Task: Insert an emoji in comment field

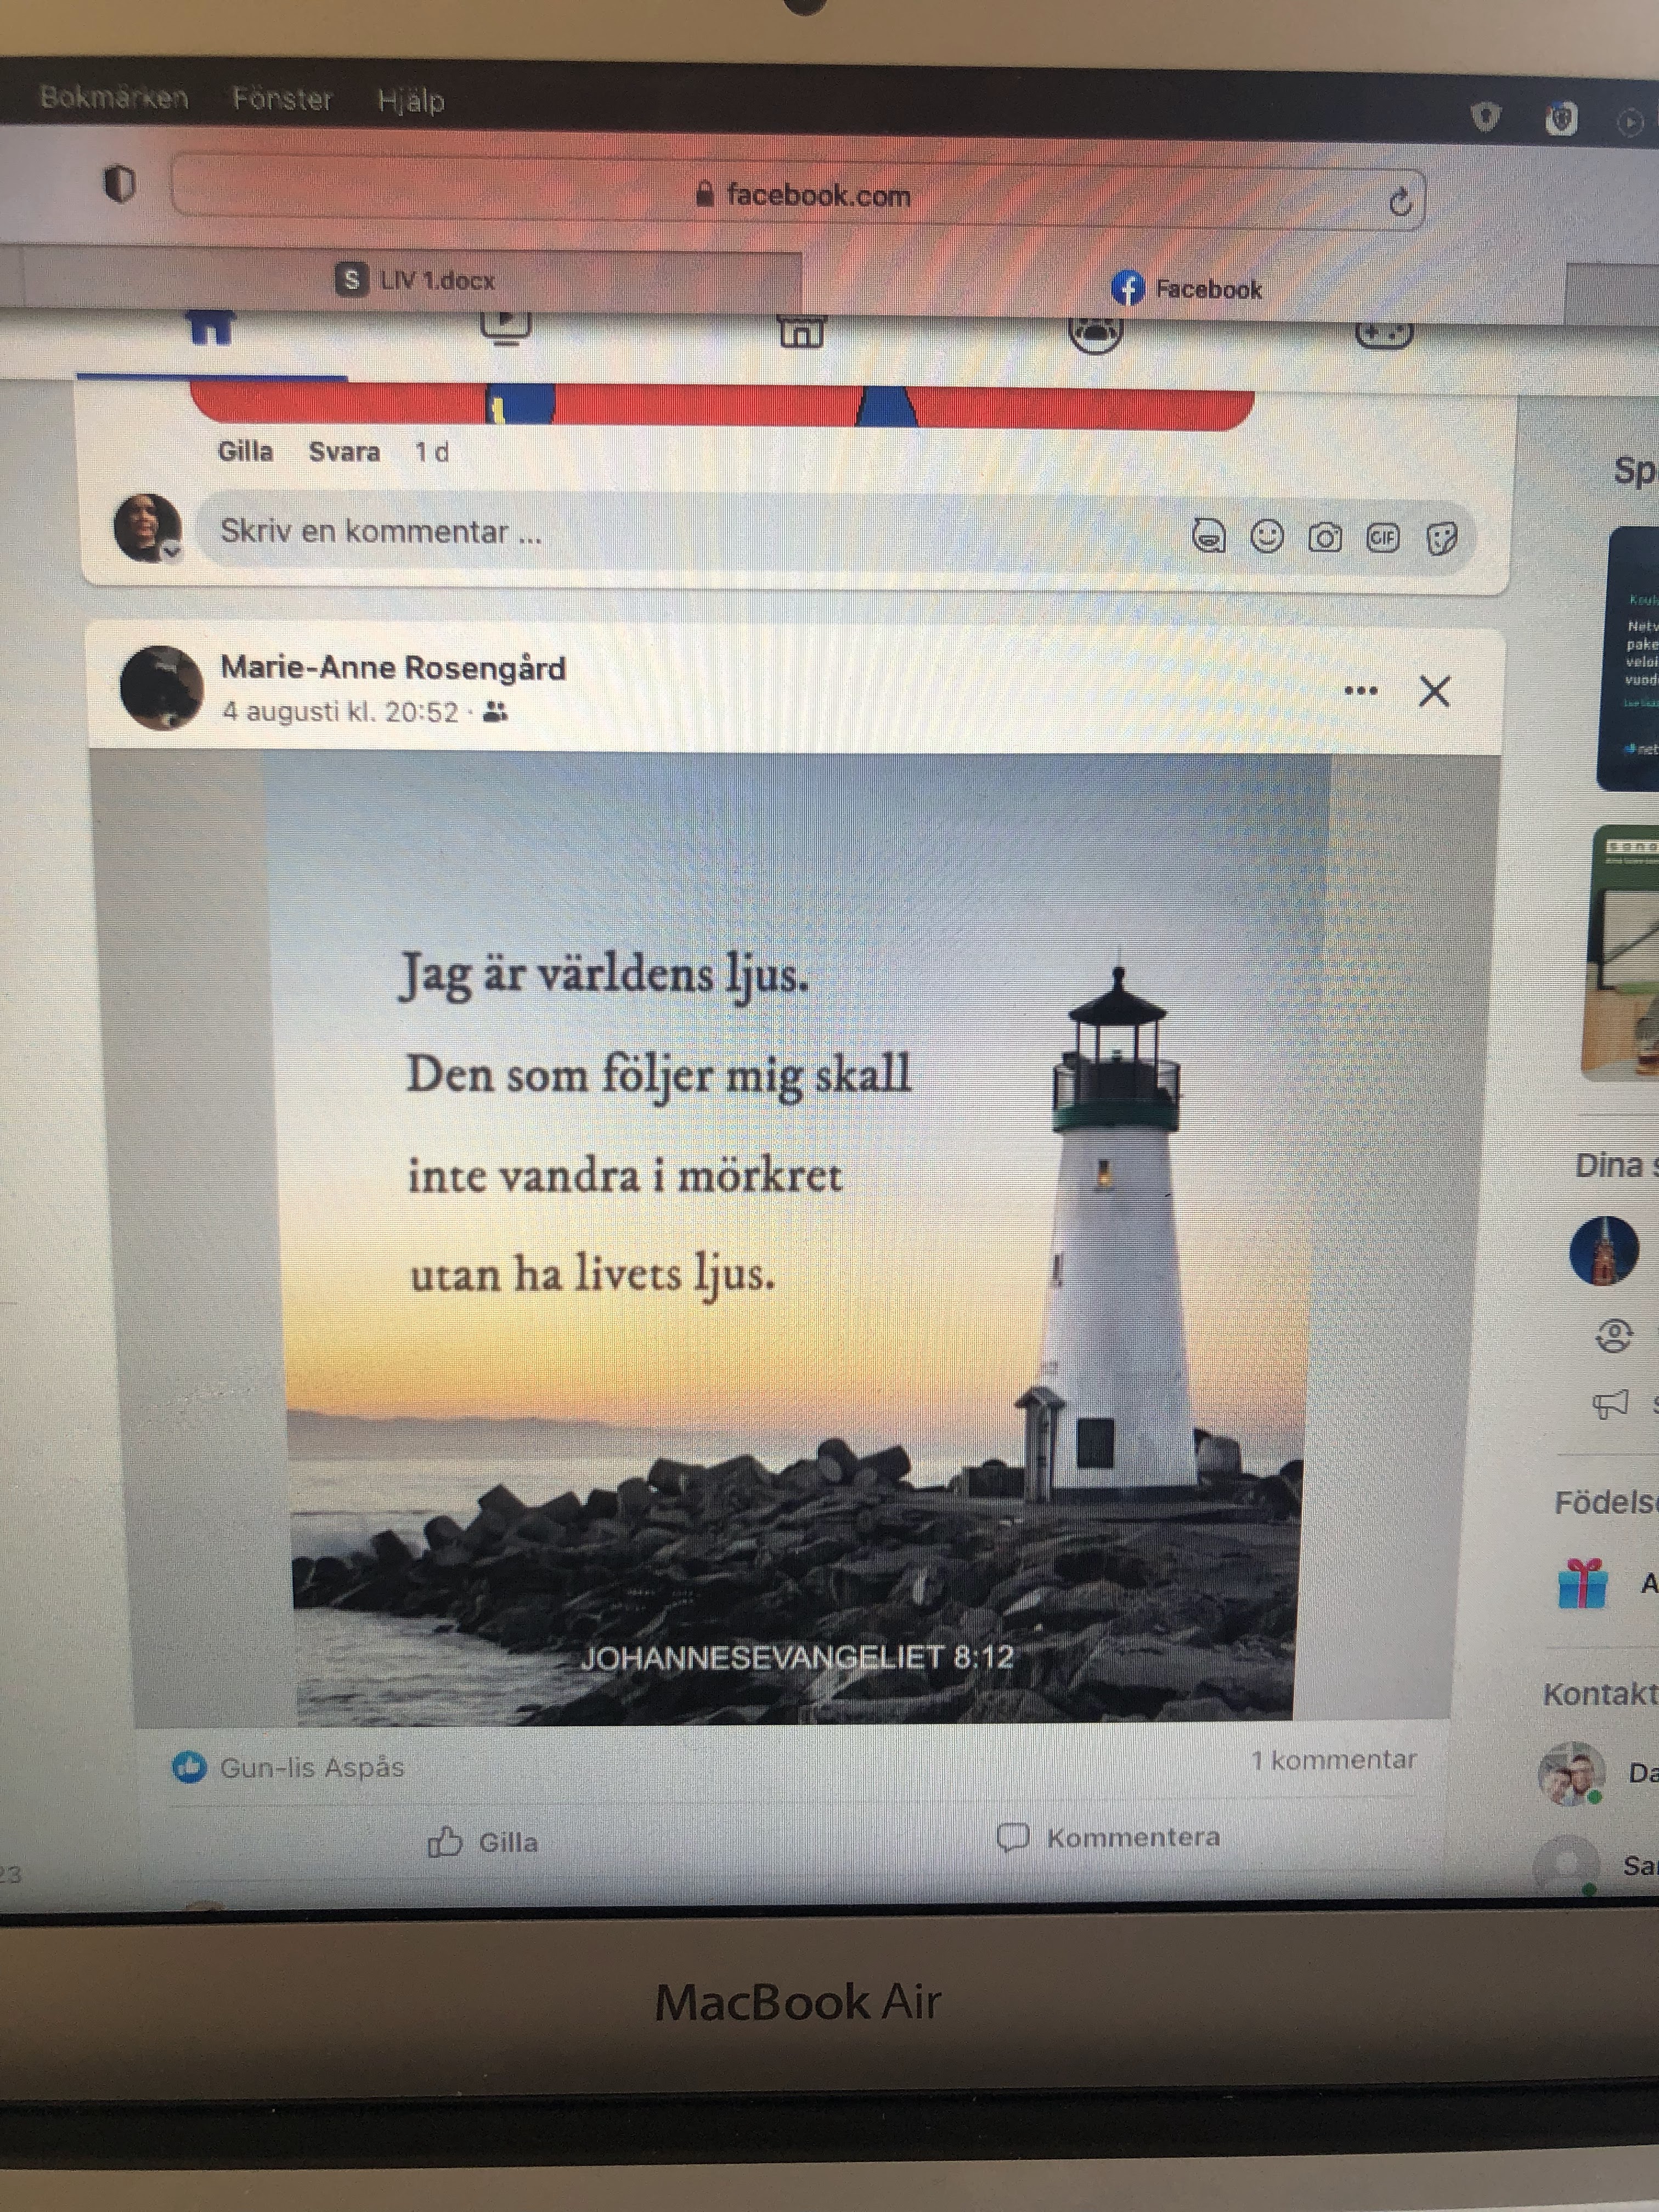Action: pos(1267,537)
